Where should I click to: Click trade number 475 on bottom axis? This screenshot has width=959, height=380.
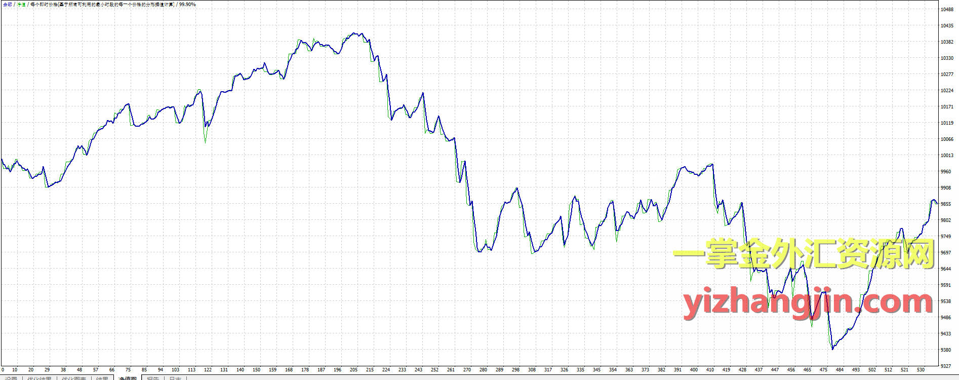pyautogui.click(x=823, y=370)
